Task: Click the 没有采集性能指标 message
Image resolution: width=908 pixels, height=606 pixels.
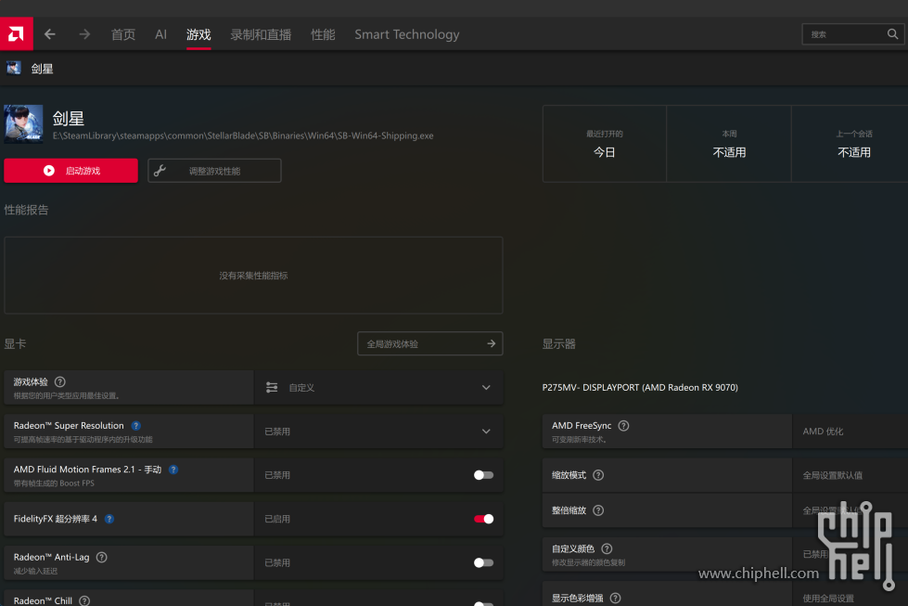Action: [253, 276]
